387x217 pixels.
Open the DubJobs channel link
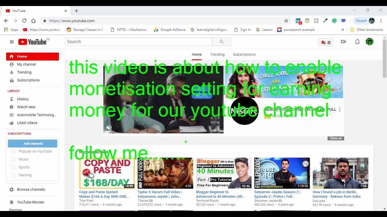pos(319,201)
